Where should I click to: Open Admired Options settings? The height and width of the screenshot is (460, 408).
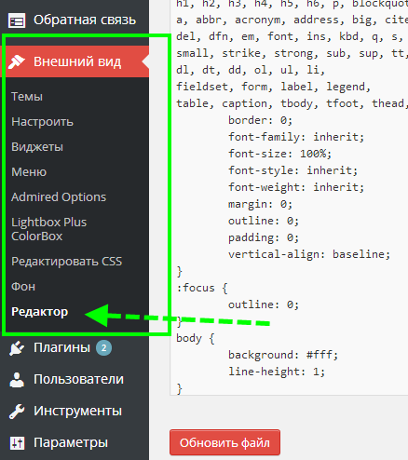tap(59, 197)
